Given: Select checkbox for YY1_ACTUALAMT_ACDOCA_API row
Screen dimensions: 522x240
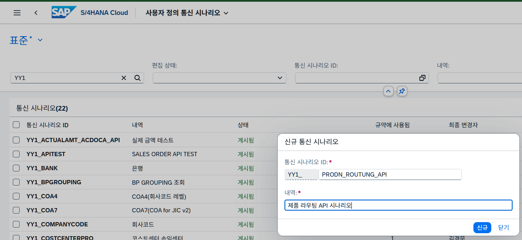Looking at the screenshot, I should [16, 140].
